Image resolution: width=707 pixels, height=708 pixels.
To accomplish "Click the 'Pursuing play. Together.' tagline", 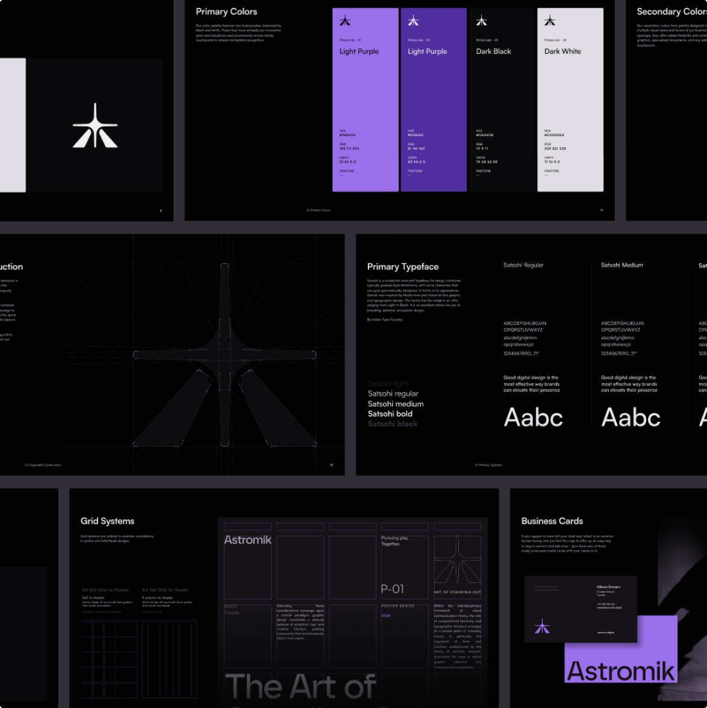I will (x=395, y=541).
